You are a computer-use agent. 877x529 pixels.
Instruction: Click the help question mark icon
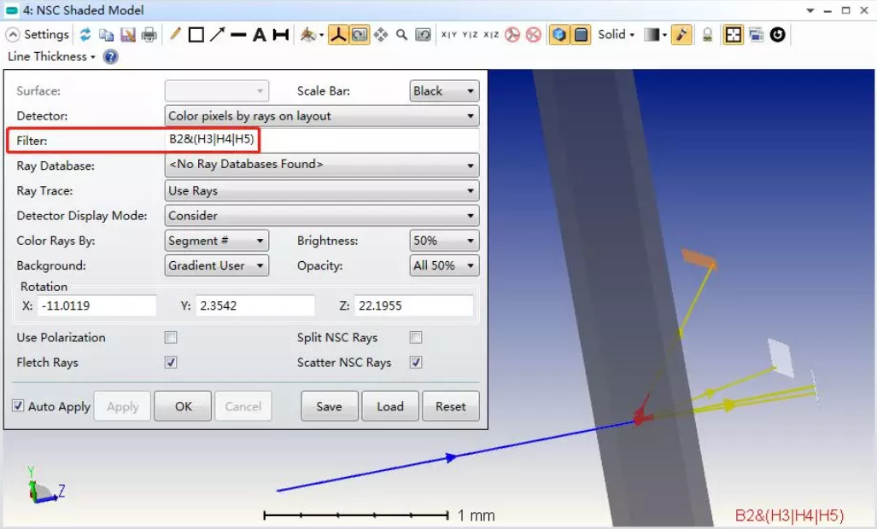110,57
